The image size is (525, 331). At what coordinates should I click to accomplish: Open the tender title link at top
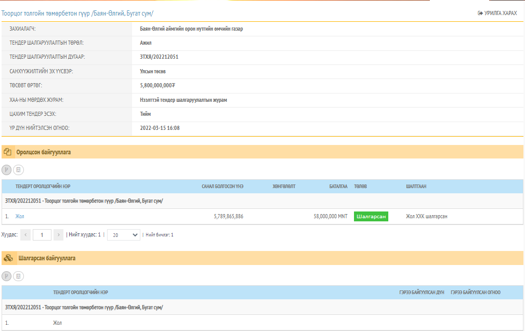77,13
